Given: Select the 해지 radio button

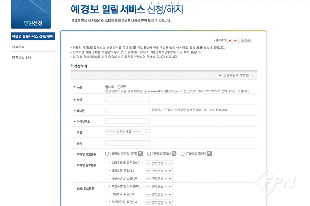Looking at the screenshot, I should point(119,86).
